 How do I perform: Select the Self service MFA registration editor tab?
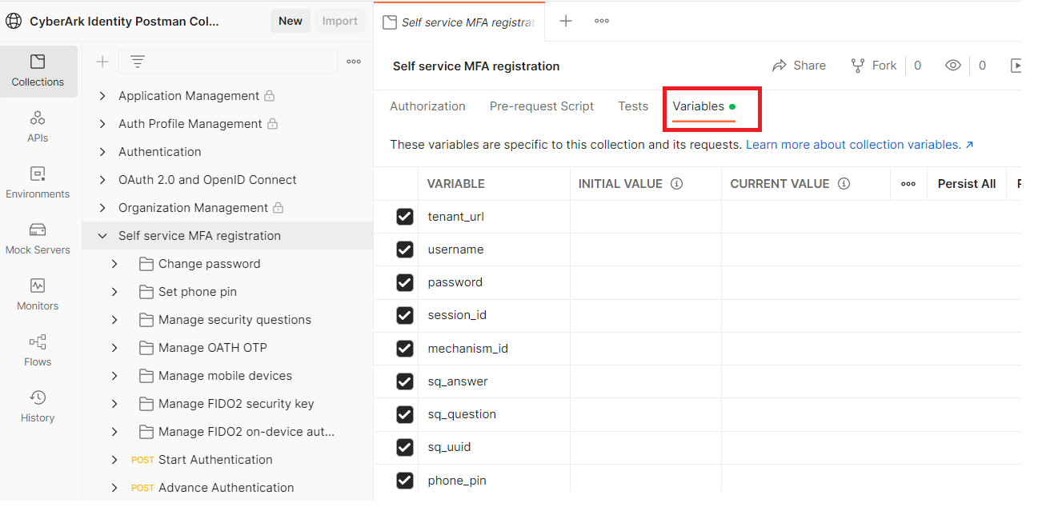click(x=459, y=22)
